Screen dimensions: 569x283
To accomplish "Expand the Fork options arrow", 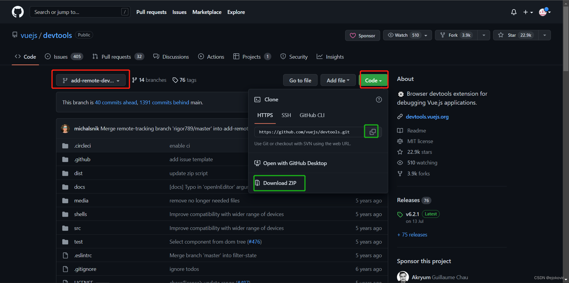I will (484, 35).
